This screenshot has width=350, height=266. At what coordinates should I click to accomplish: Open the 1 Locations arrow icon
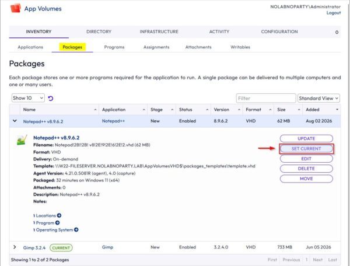59,216
